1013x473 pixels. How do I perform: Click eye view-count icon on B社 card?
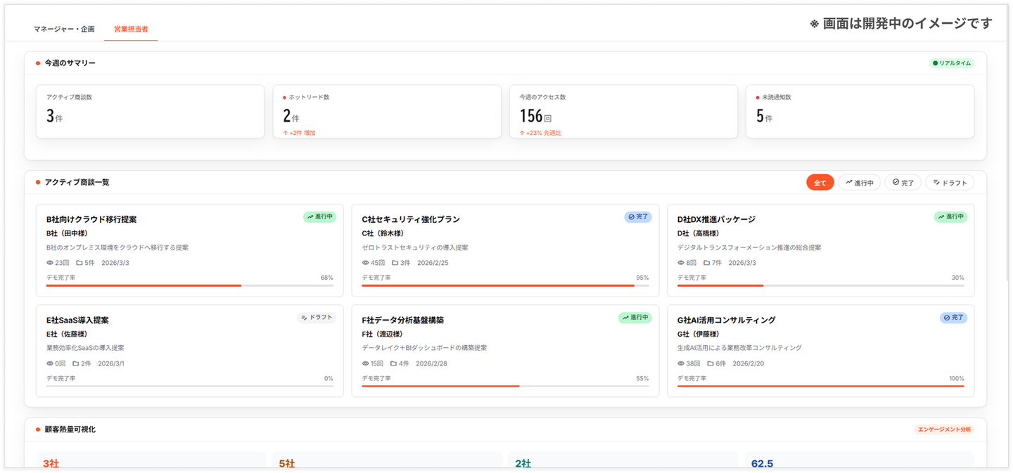(50, 263)
